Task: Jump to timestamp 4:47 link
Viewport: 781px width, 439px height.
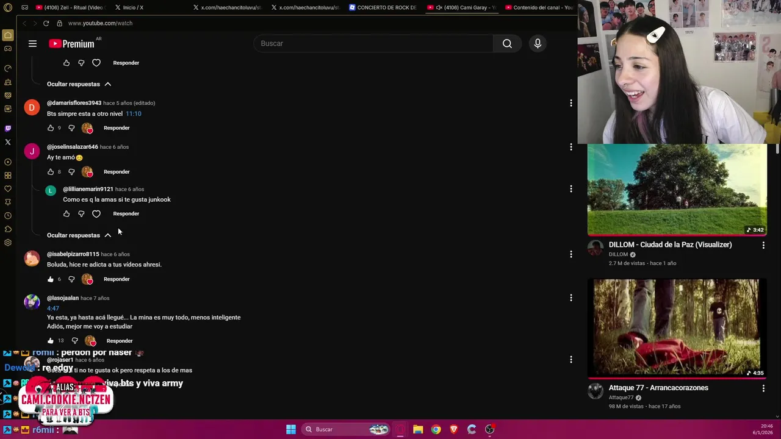Action: point(53,309)
